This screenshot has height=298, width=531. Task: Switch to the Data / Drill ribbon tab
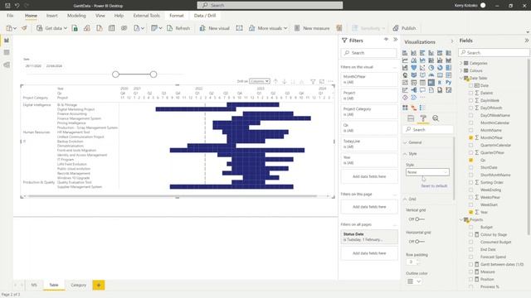point(205,16)
